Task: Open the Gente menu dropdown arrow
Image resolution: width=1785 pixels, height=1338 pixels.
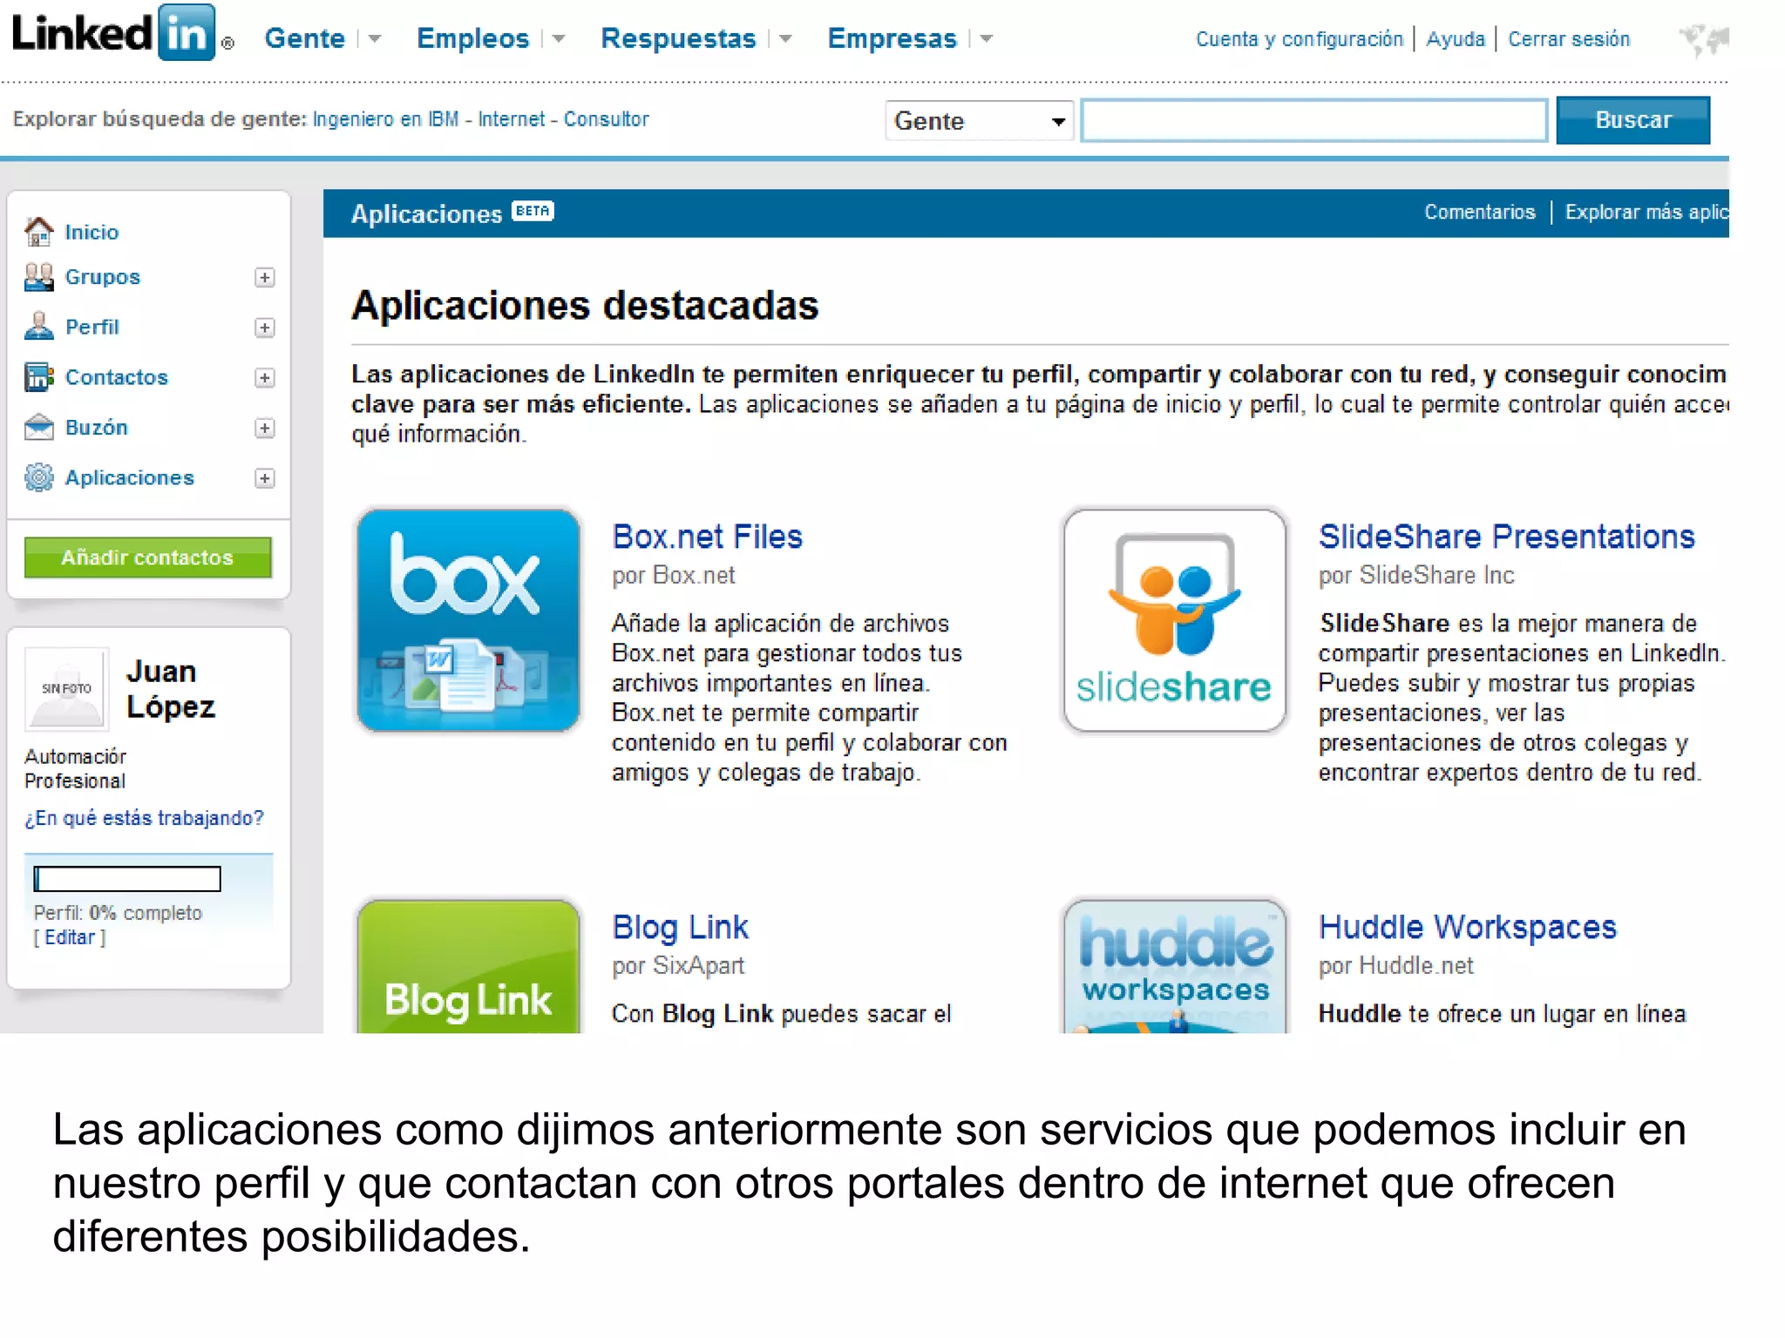Action: pos(375,39)
